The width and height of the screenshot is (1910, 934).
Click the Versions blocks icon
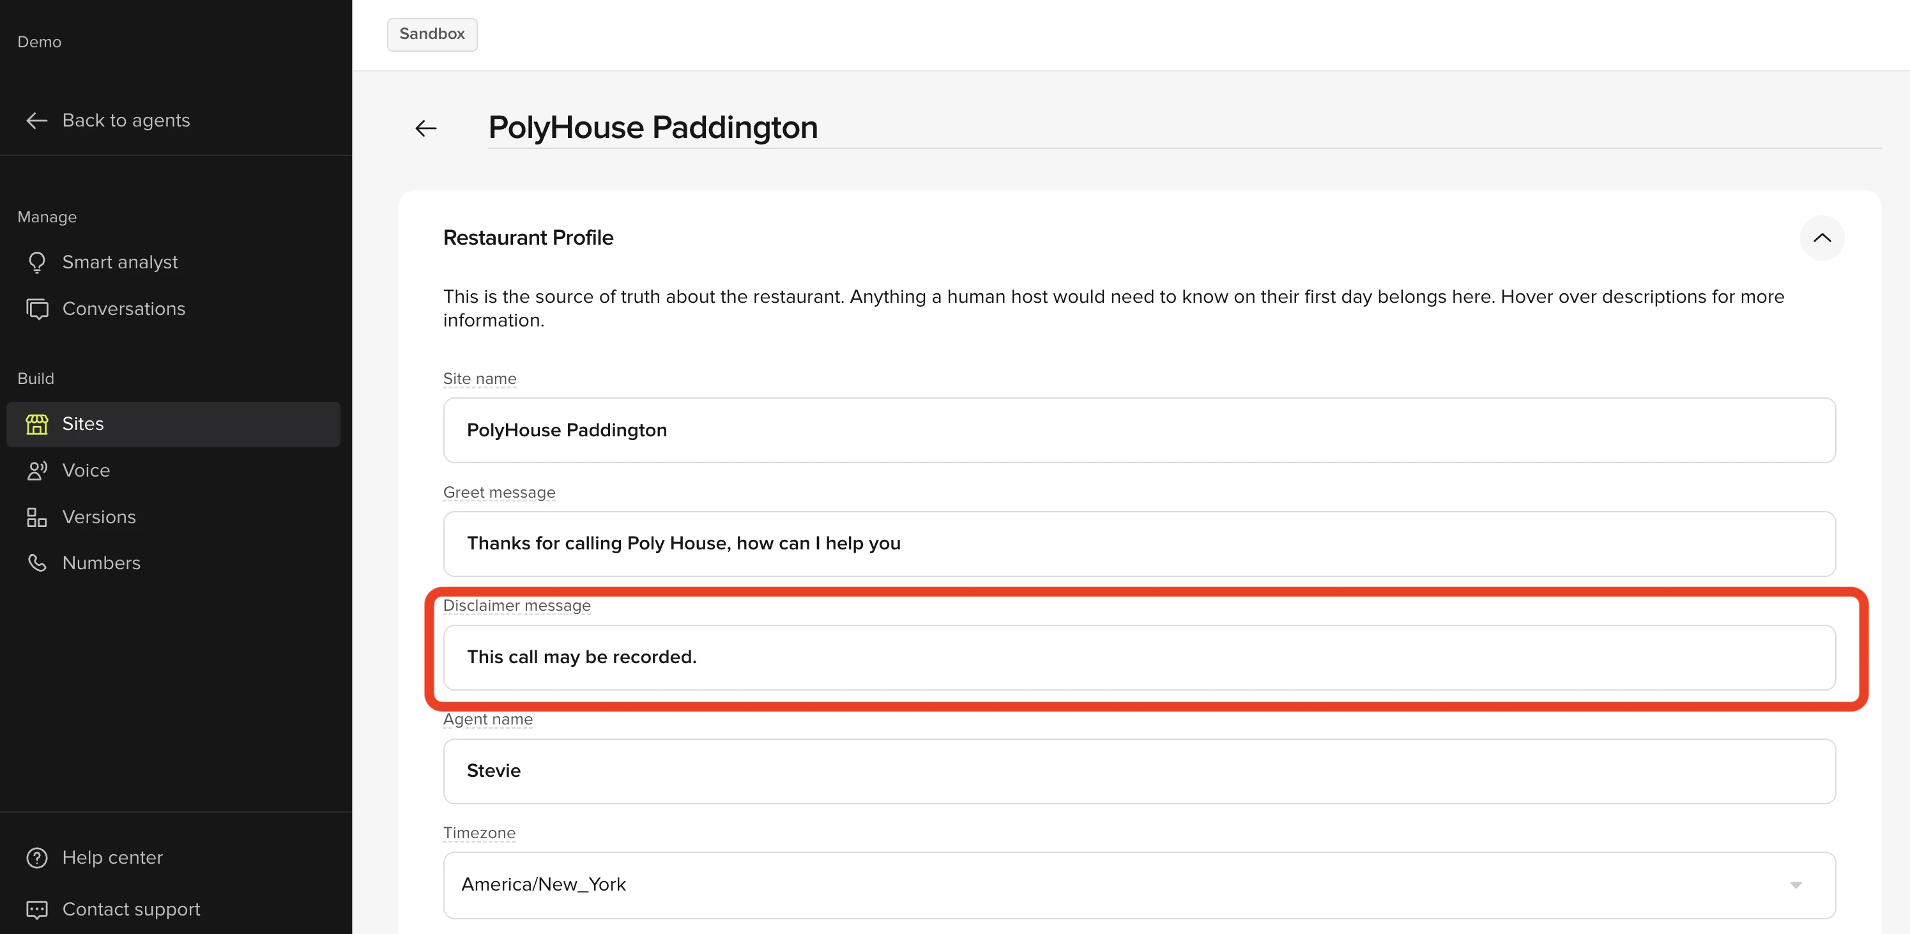pos(36,517)
